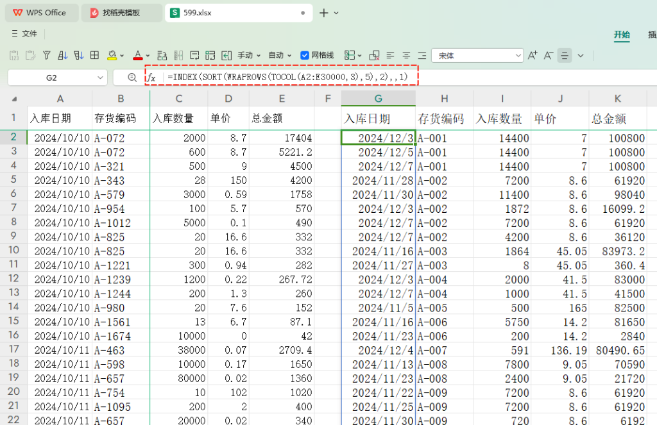Click into the formula bar INDEX formula

point(287,77)
